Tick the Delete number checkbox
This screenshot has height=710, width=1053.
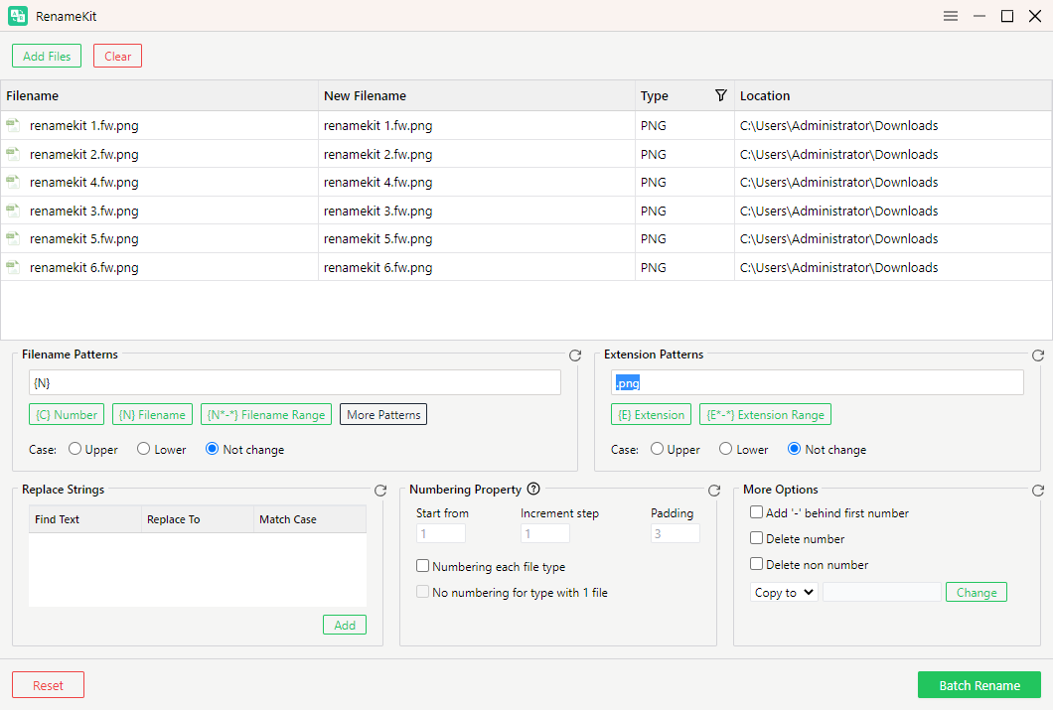756,538
